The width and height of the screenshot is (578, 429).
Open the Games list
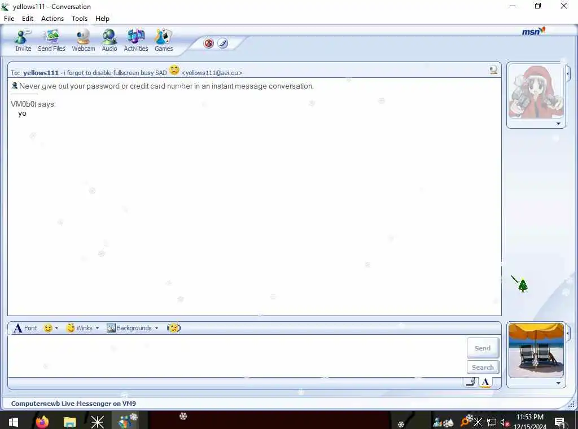pos(164,41)
